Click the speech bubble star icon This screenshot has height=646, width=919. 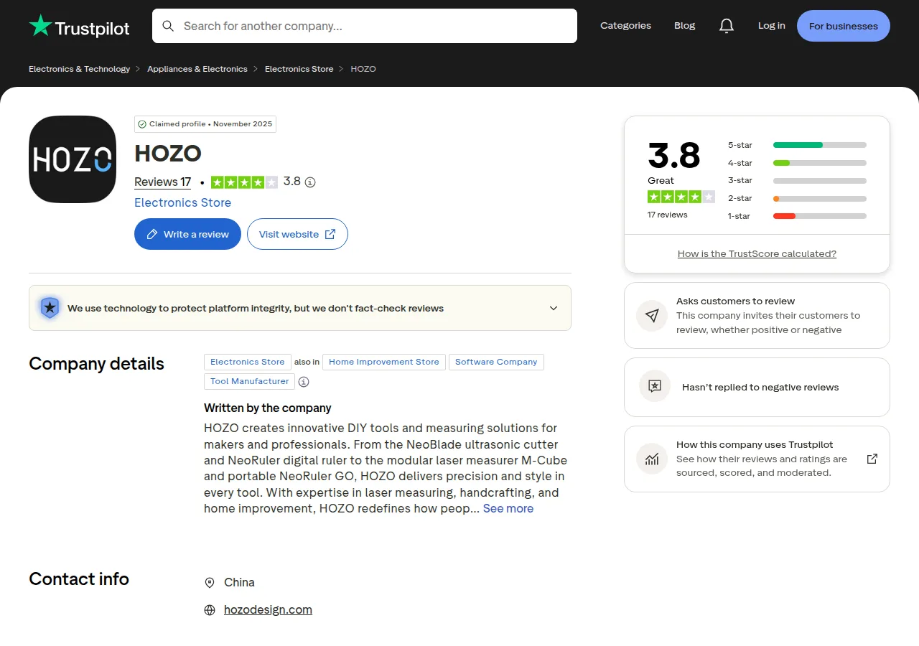tap(655, 386)
